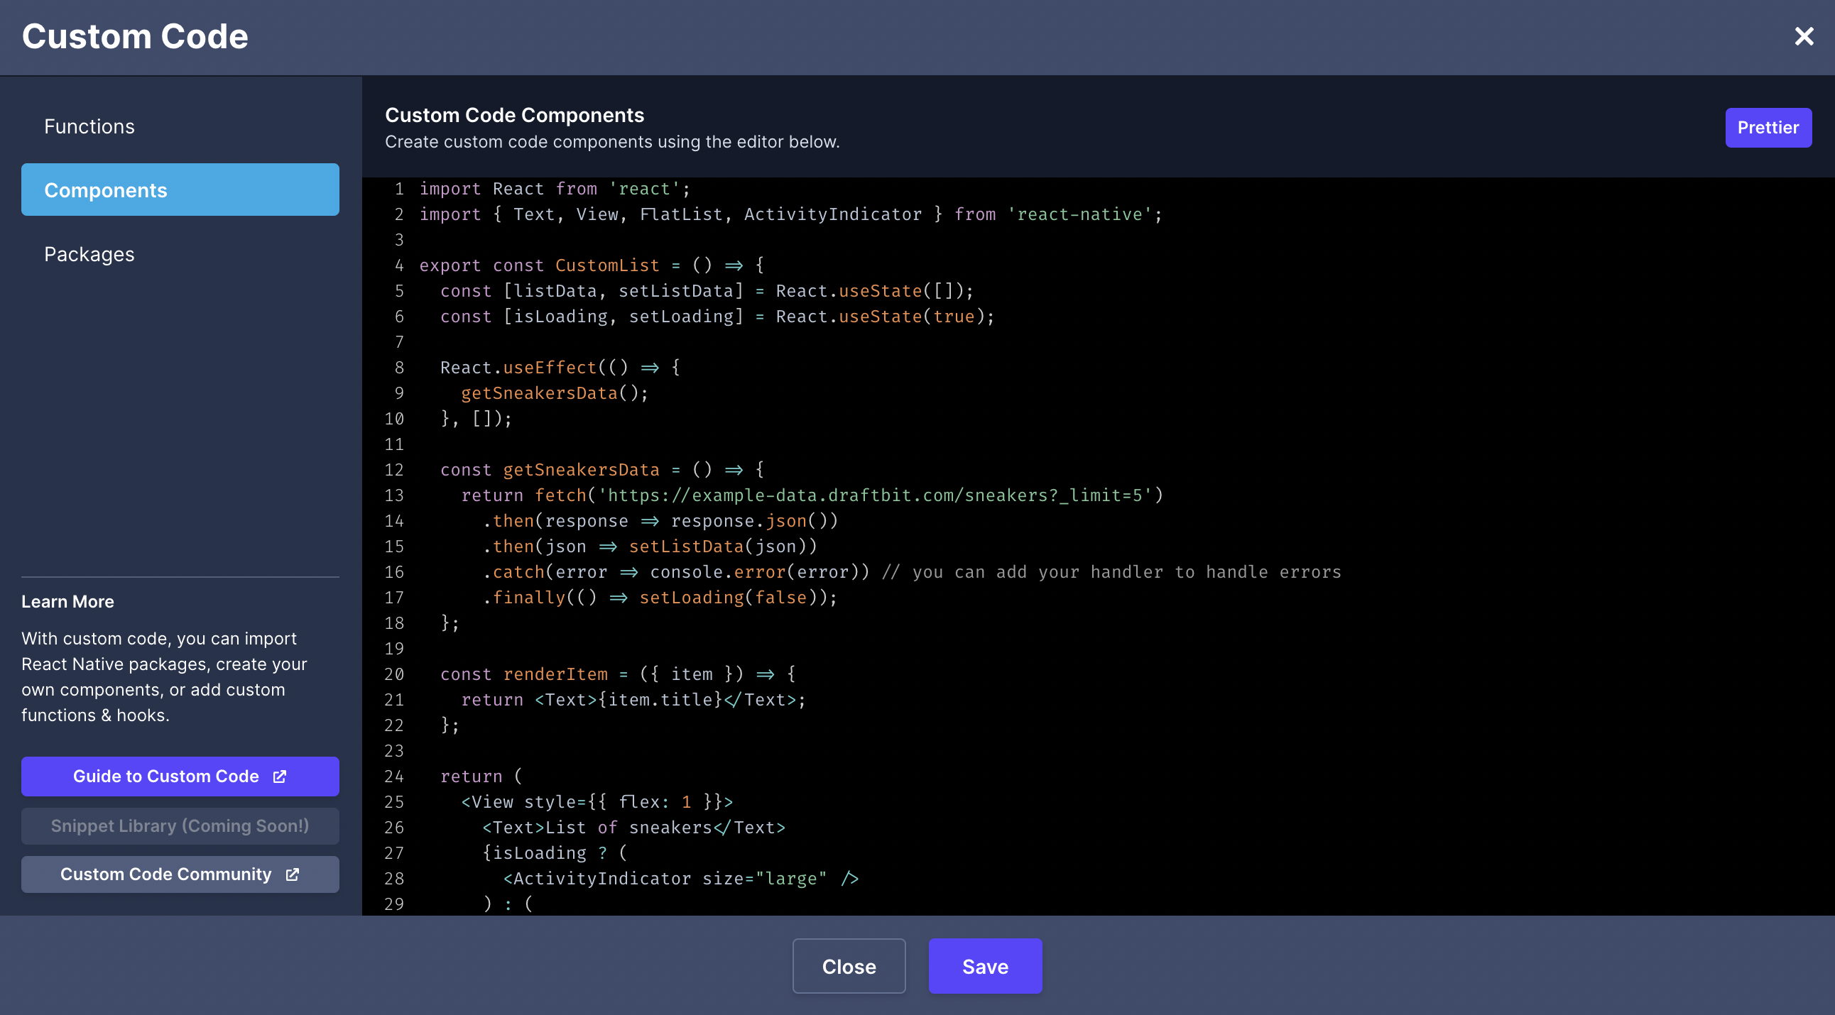Click the sneakers fetch URL string
1835x1015 pixels.
875,495
